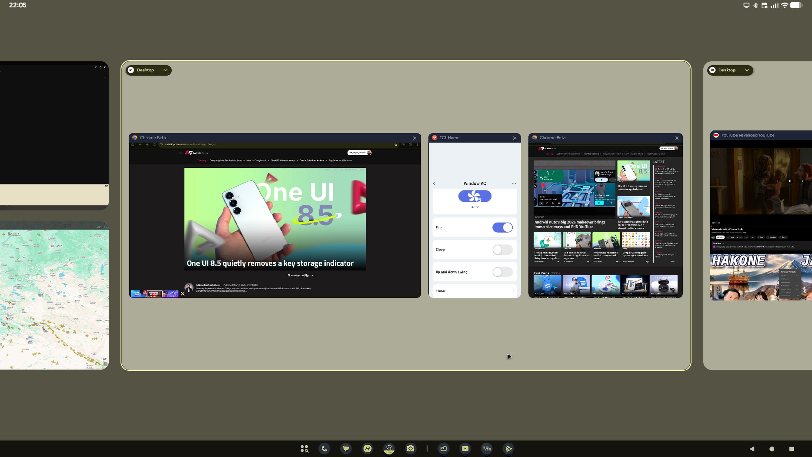
Task: Open the Messages chat app in taskbar
Action: click(x=346, y=449)
